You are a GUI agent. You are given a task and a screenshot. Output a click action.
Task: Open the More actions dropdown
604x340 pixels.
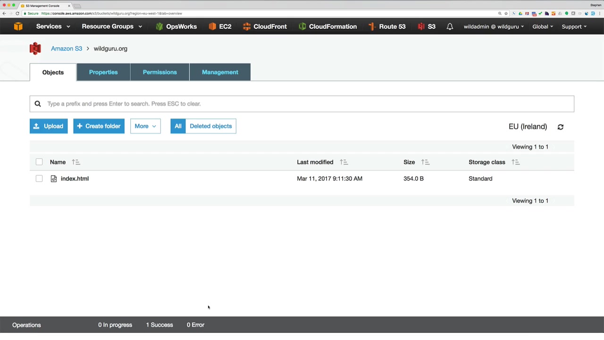pos(145,126)
